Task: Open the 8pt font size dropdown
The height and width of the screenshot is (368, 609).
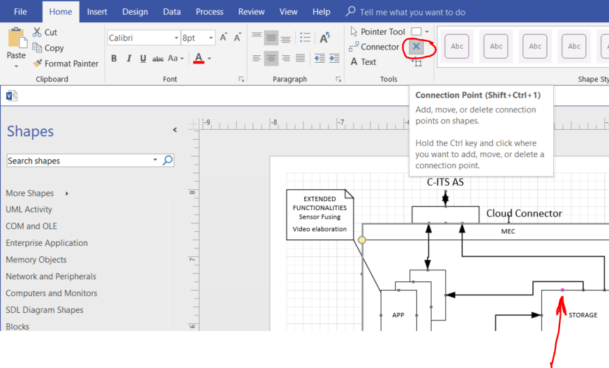Action: coord(211,38)
